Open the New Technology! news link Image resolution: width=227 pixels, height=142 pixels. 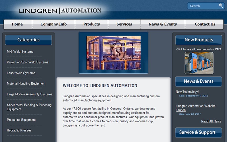[x=187, y=92]
